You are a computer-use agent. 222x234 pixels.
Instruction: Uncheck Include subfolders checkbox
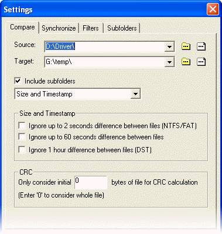[x=18, y=81]
